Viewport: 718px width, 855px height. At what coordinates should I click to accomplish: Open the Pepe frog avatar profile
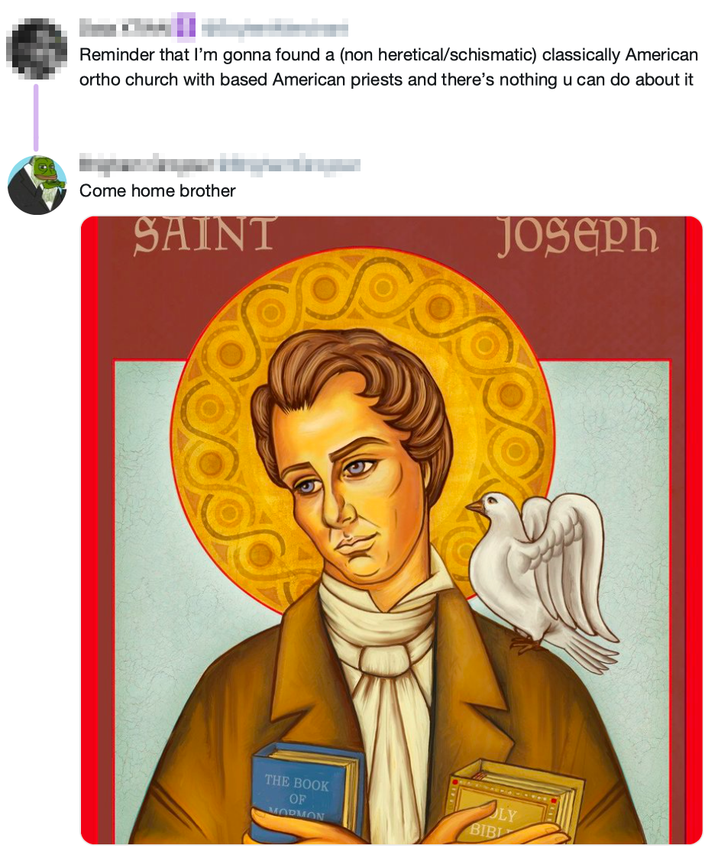tap(37, 185)
